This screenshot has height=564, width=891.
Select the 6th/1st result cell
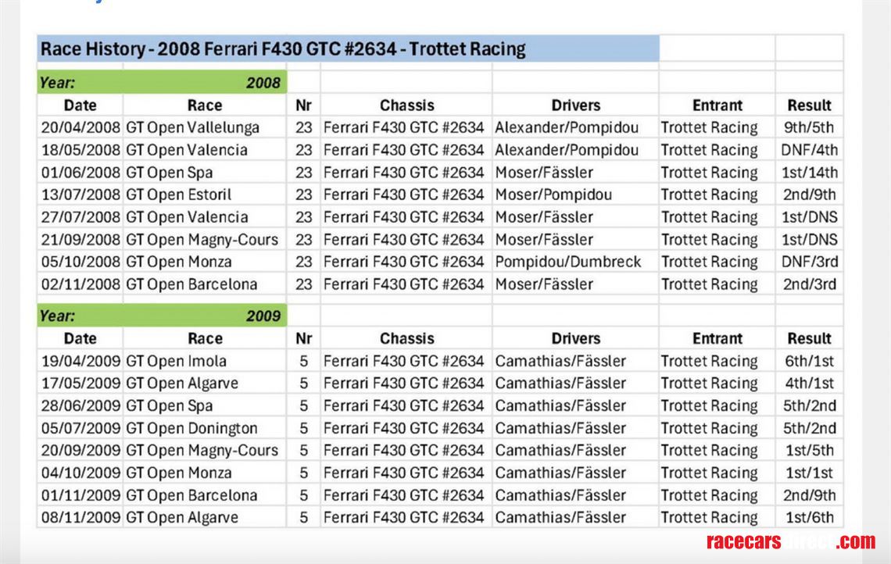point(809,361)
